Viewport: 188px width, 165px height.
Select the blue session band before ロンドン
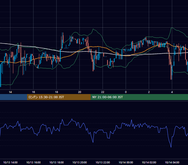14,97
